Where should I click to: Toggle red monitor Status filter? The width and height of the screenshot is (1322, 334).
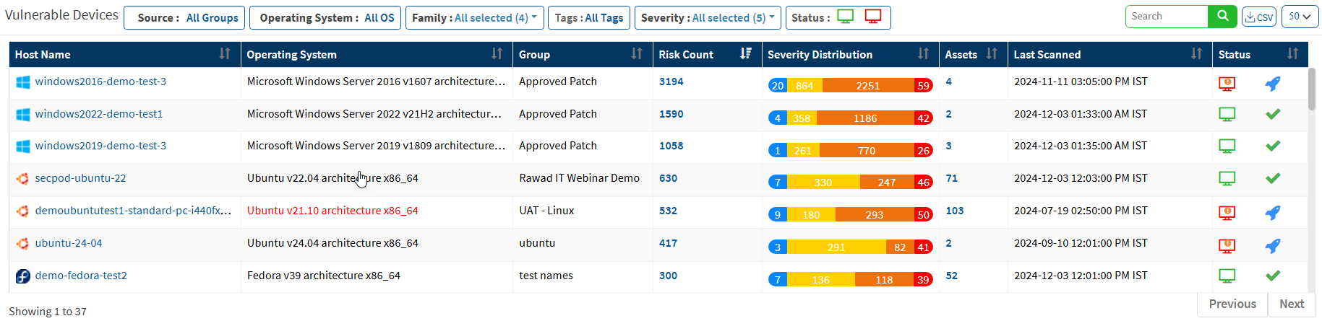[x=872, y=17]
